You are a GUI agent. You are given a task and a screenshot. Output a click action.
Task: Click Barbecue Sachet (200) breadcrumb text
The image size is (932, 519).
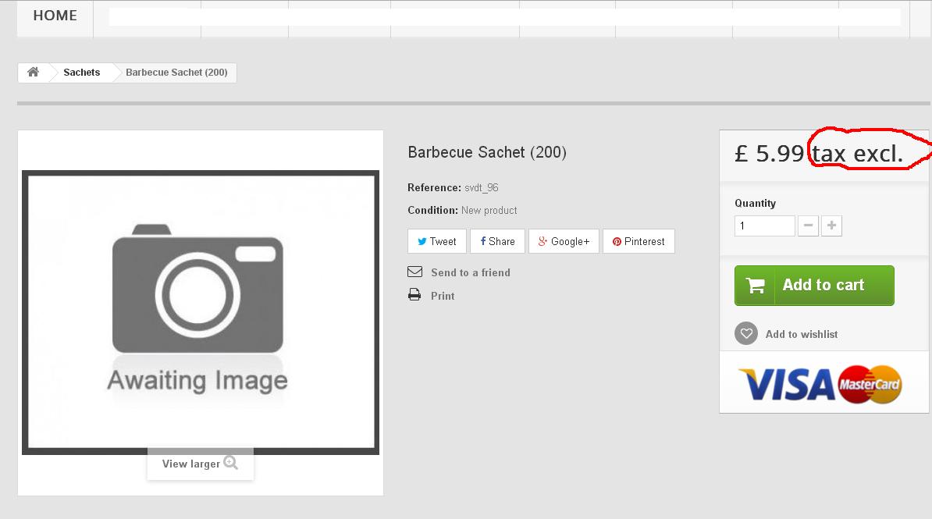click(x=176, y=73)
